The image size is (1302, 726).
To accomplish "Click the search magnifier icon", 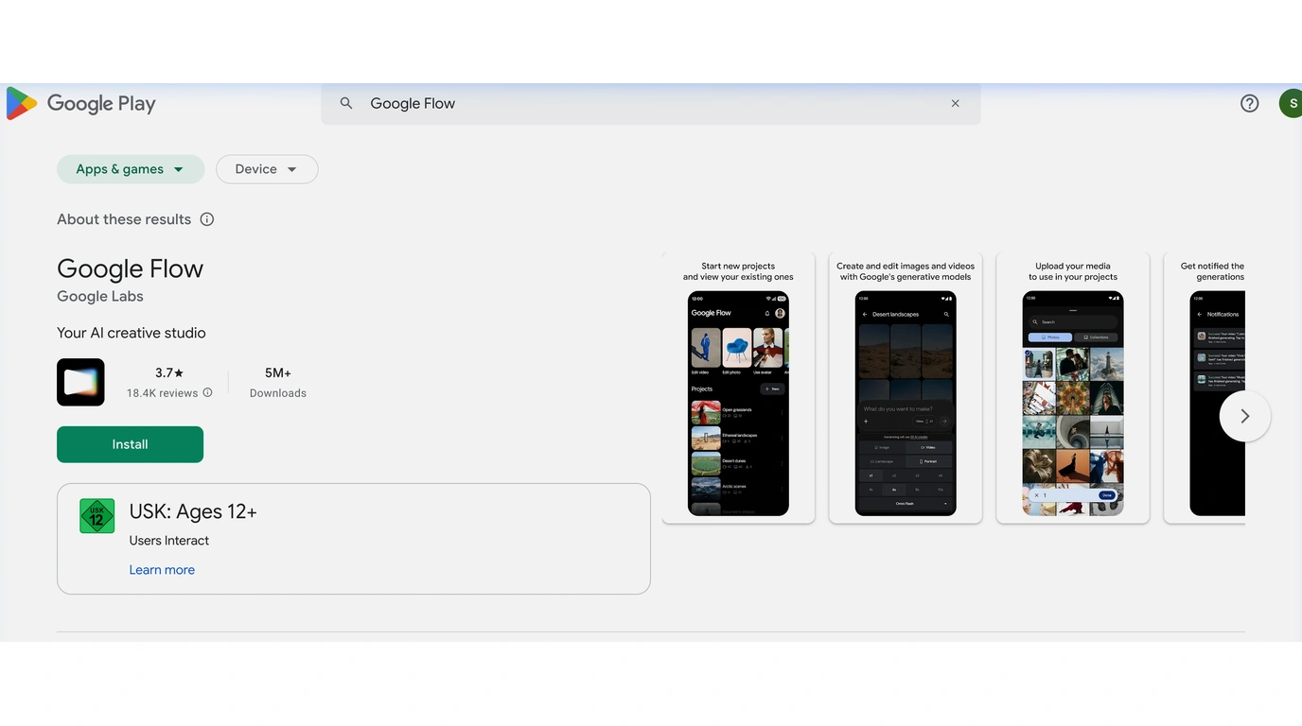I will coord(346,104).
